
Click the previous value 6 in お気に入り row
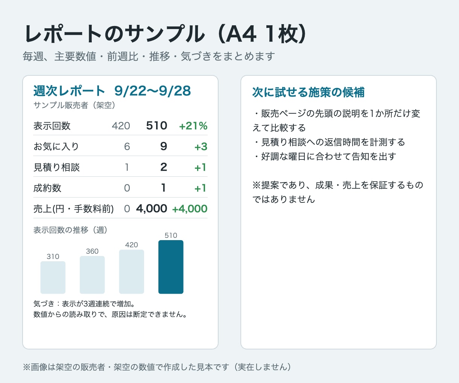[127, 146]
